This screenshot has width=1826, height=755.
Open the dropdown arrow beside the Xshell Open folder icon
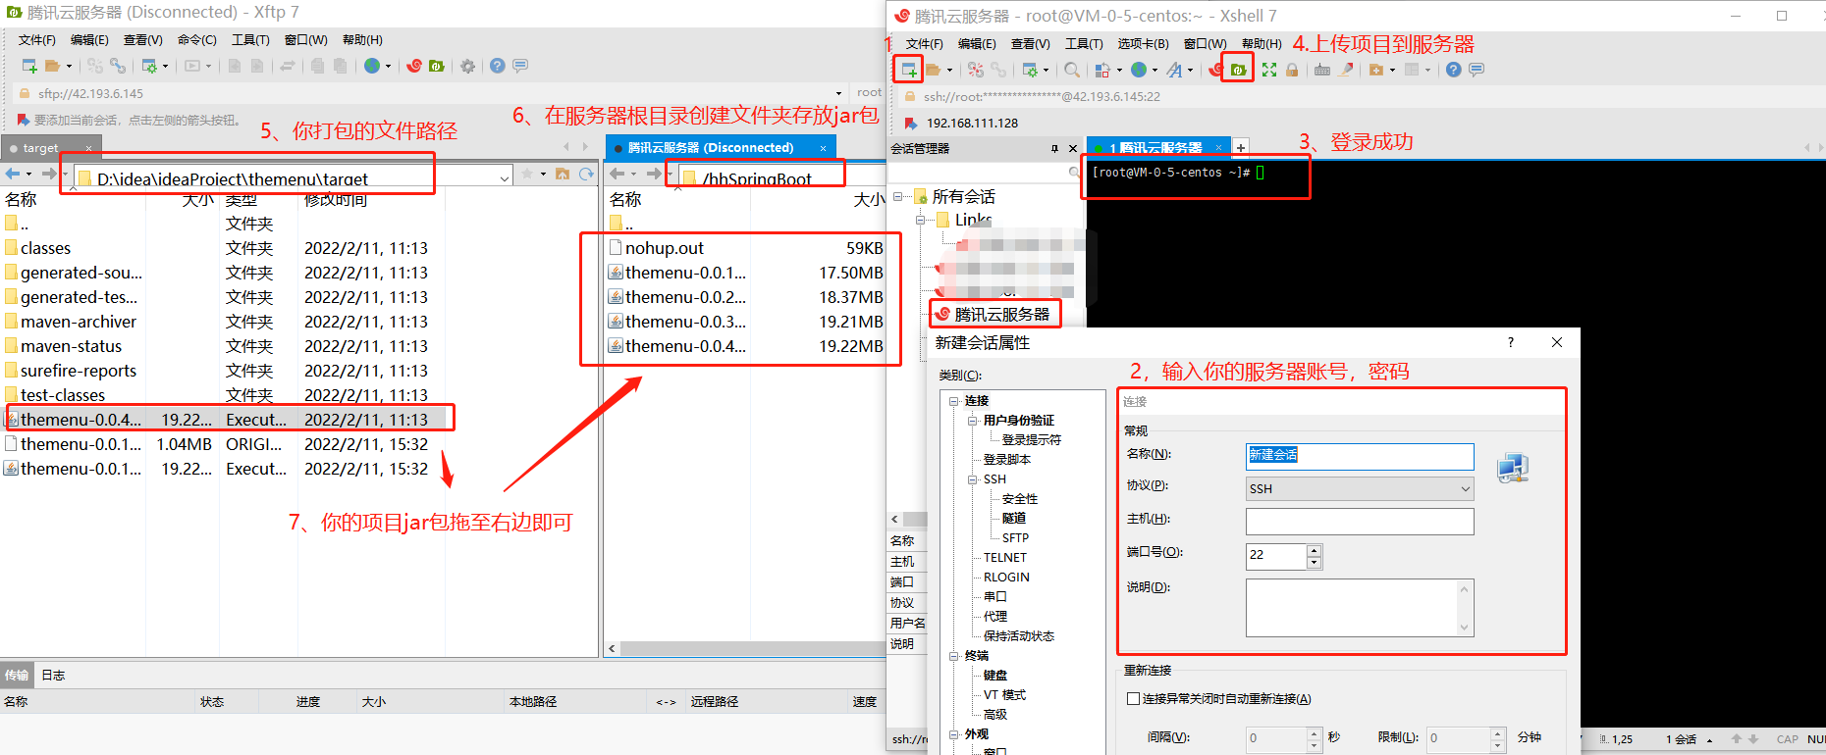[x=949, y=71]
